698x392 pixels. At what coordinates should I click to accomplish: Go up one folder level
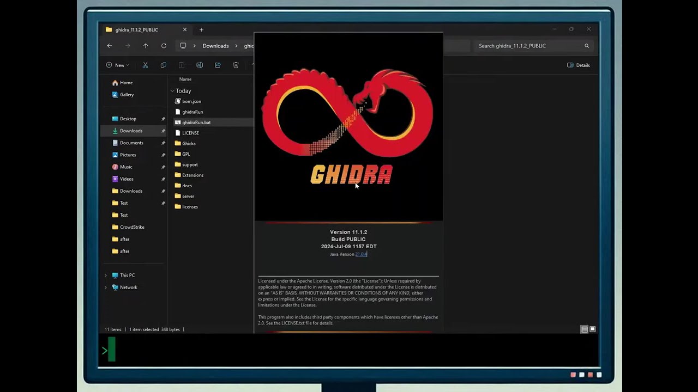pyautogui.click(x=146, y=46)
